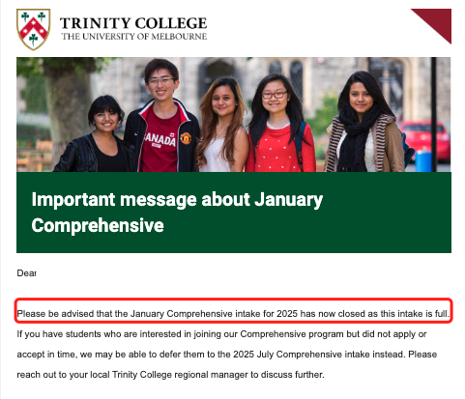Click the long-haired student in white top

[x=222, y=126]
